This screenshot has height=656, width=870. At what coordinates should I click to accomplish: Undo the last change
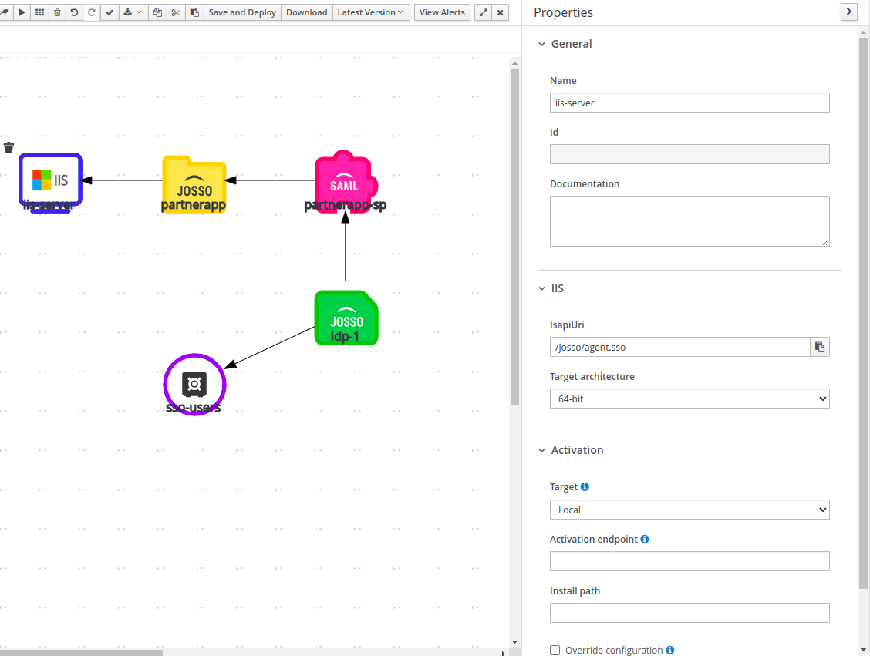[74, 12]
